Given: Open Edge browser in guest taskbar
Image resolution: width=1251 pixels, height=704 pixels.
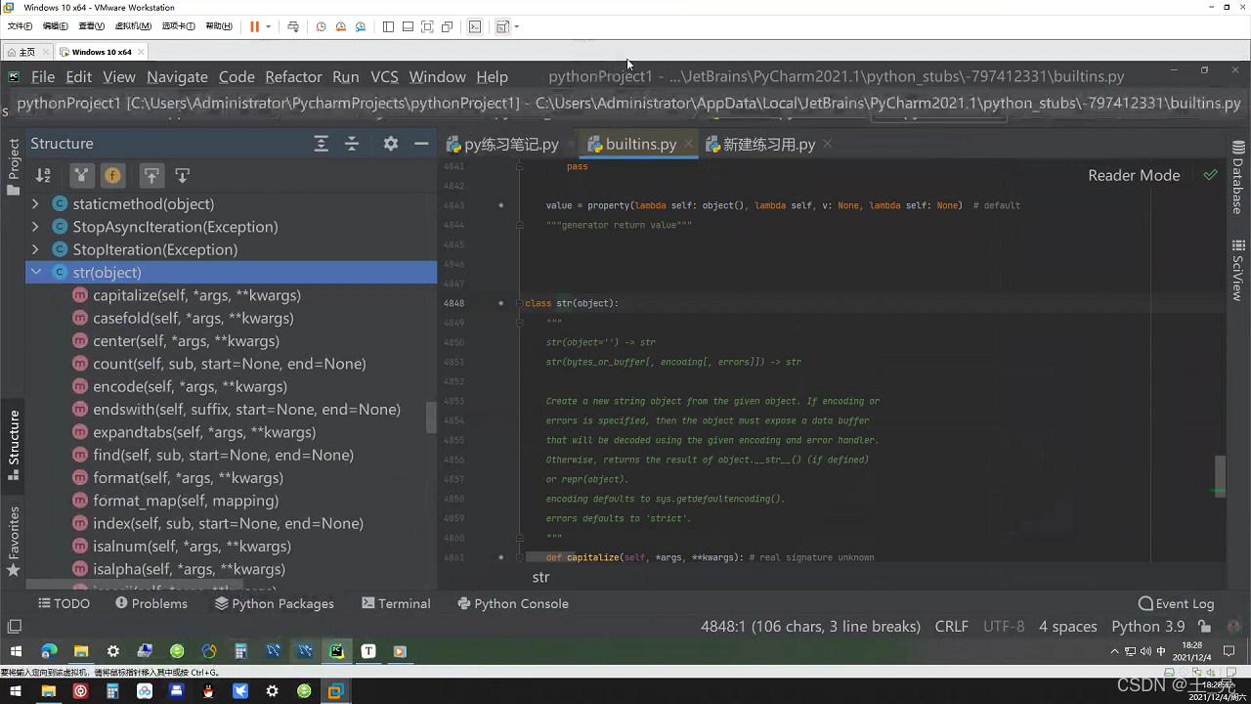Looking at the screenshot, I should (49, 651).
